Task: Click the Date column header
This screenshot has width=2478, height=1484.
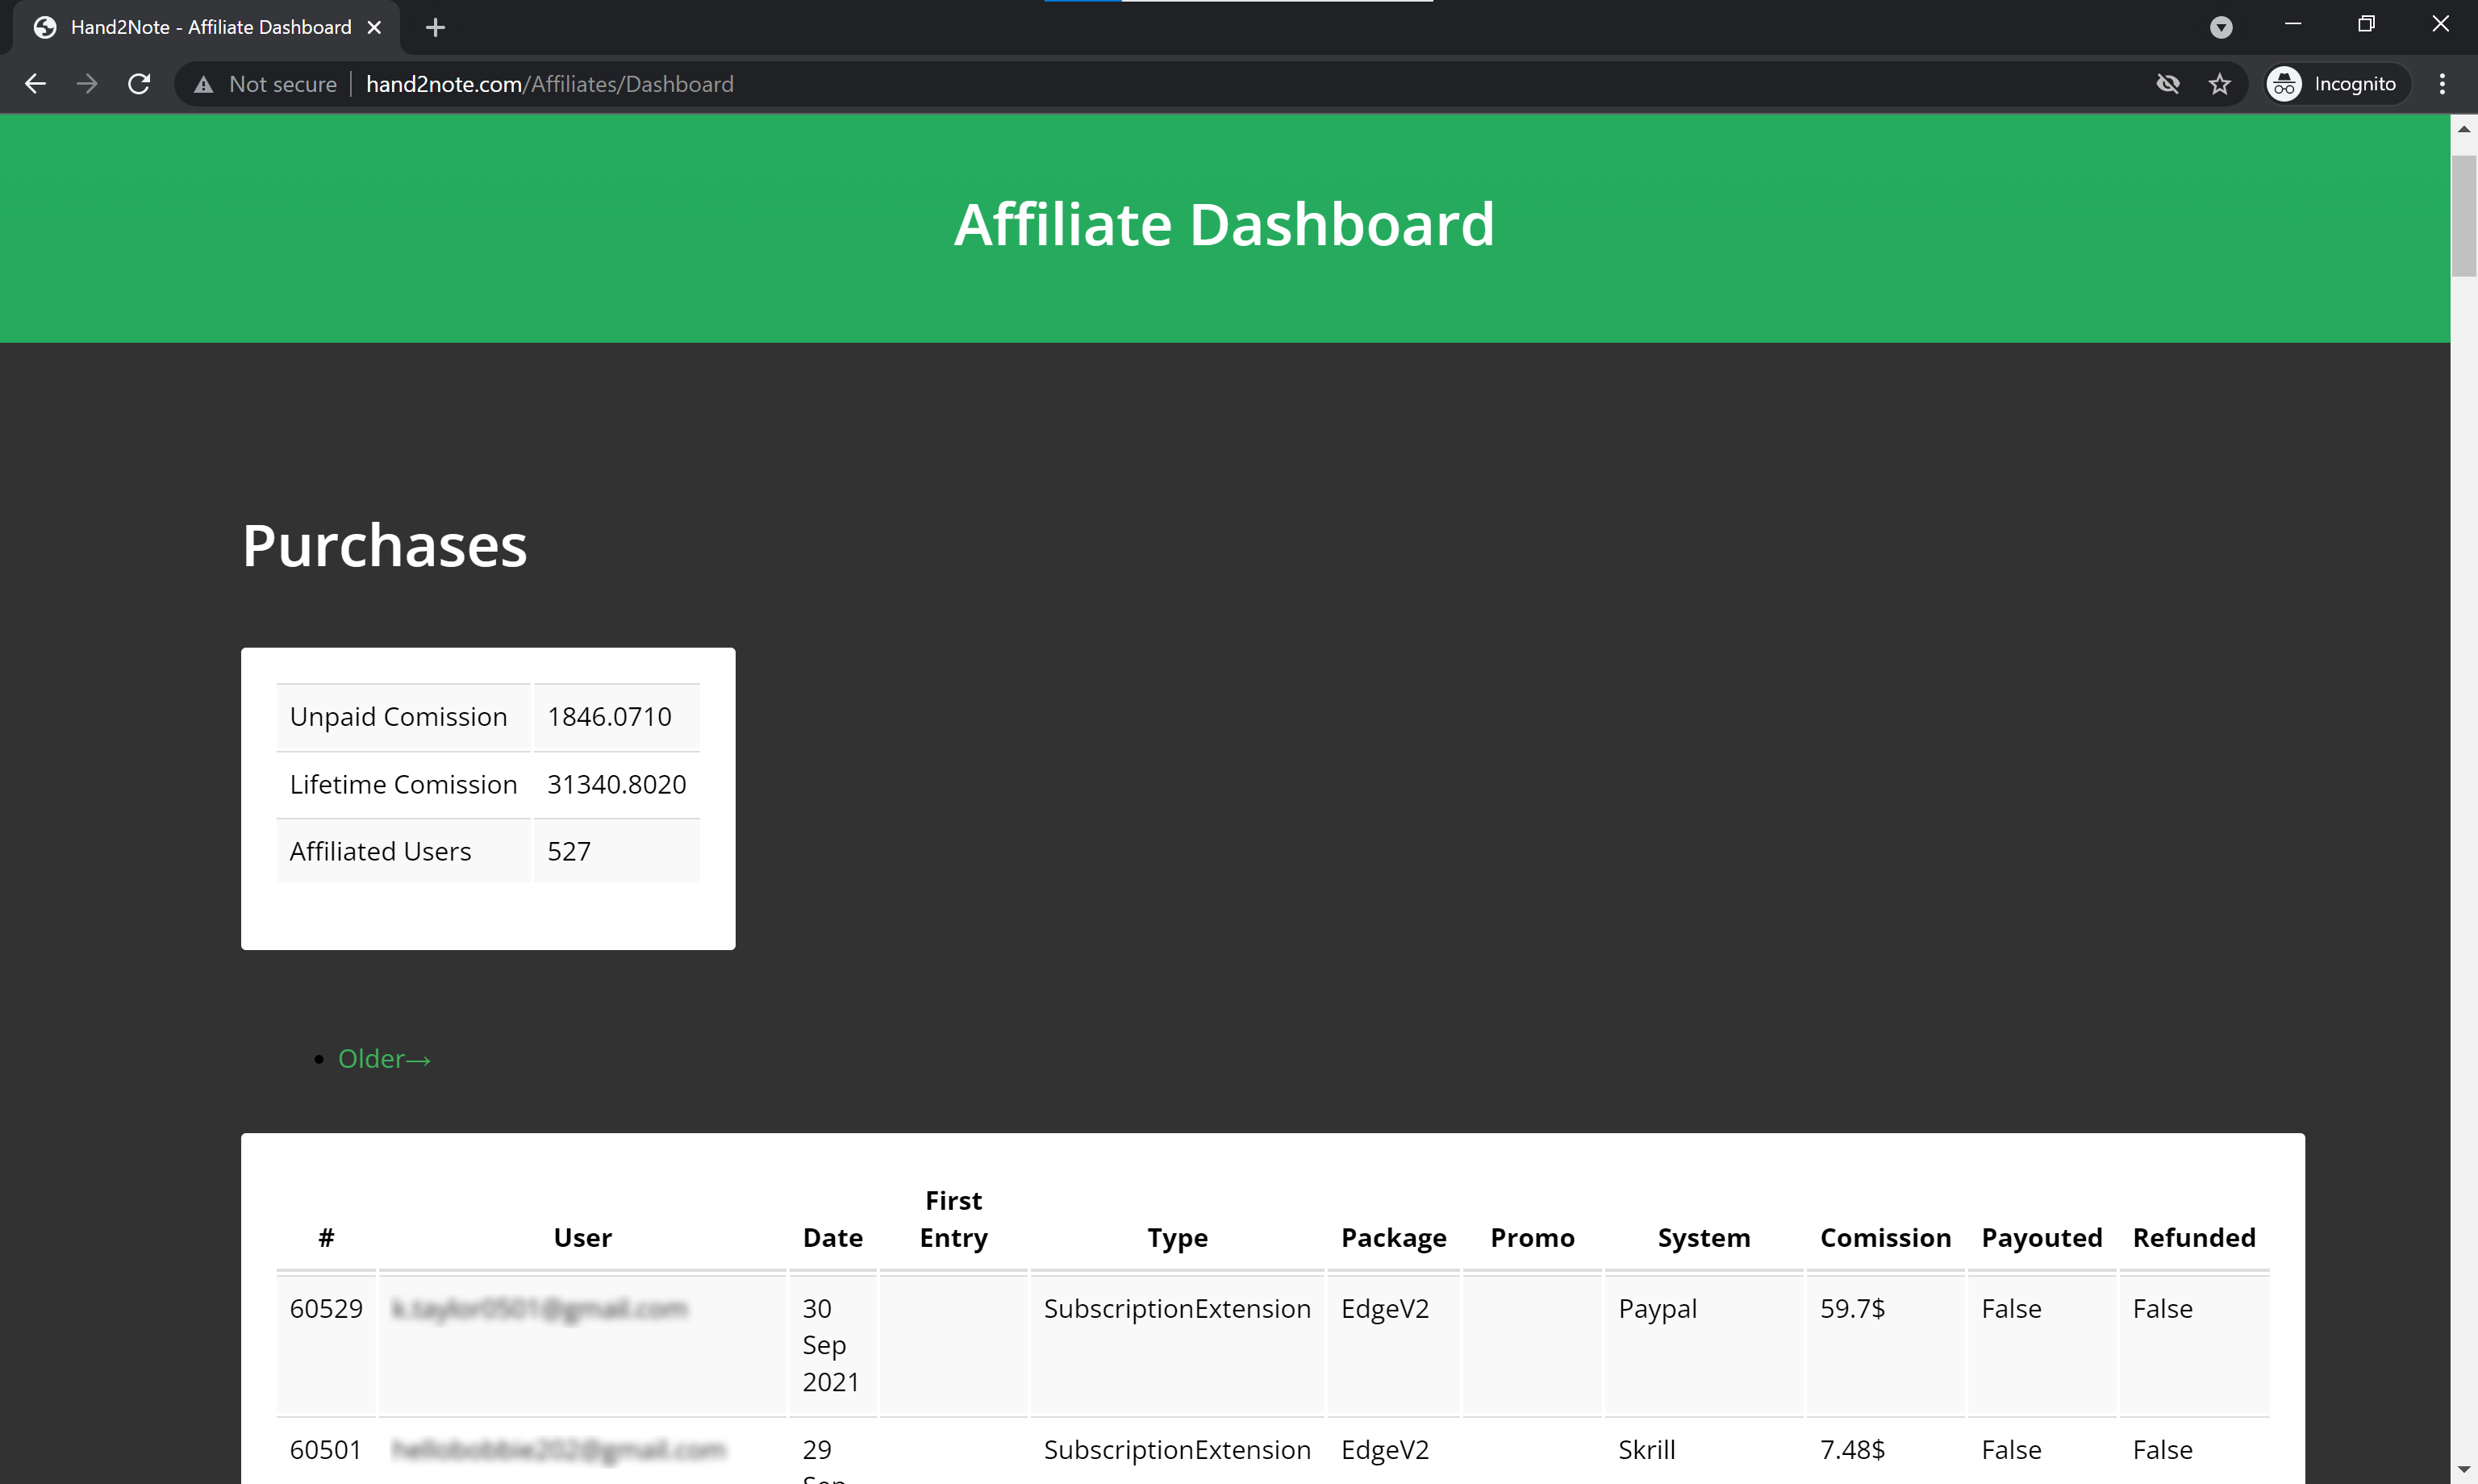Action: 832,1237
